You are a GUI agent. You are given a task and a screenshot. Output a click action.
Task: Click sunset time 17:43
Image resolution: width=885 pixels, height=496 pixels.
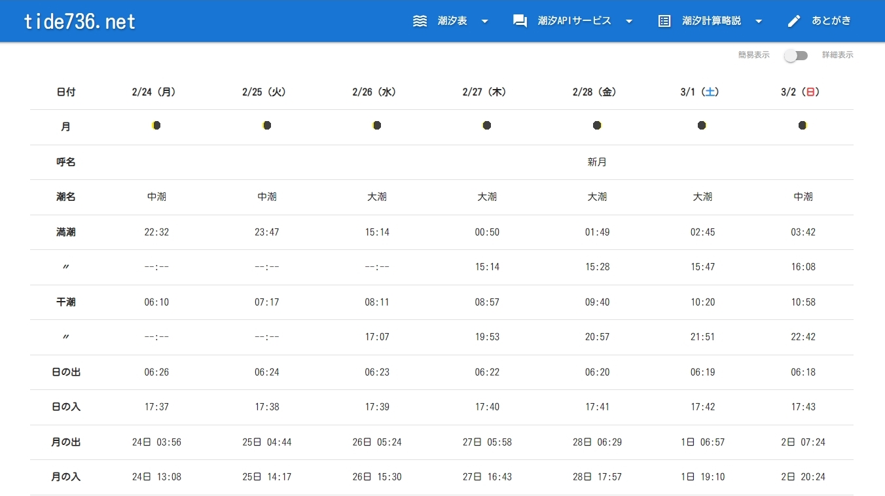(x=803, y=407)
